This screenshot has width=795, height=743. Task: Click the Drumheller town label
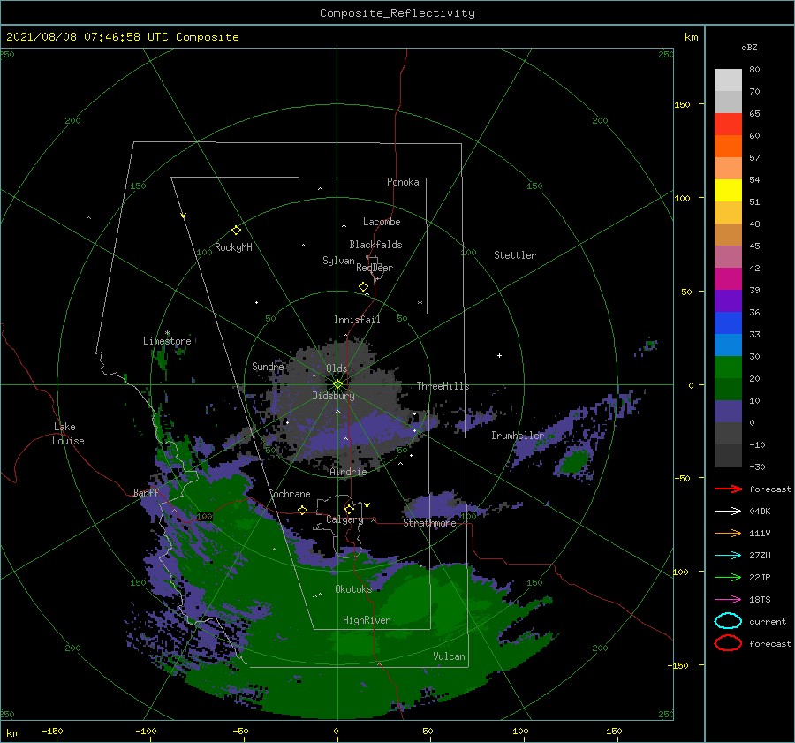point(518,436)
